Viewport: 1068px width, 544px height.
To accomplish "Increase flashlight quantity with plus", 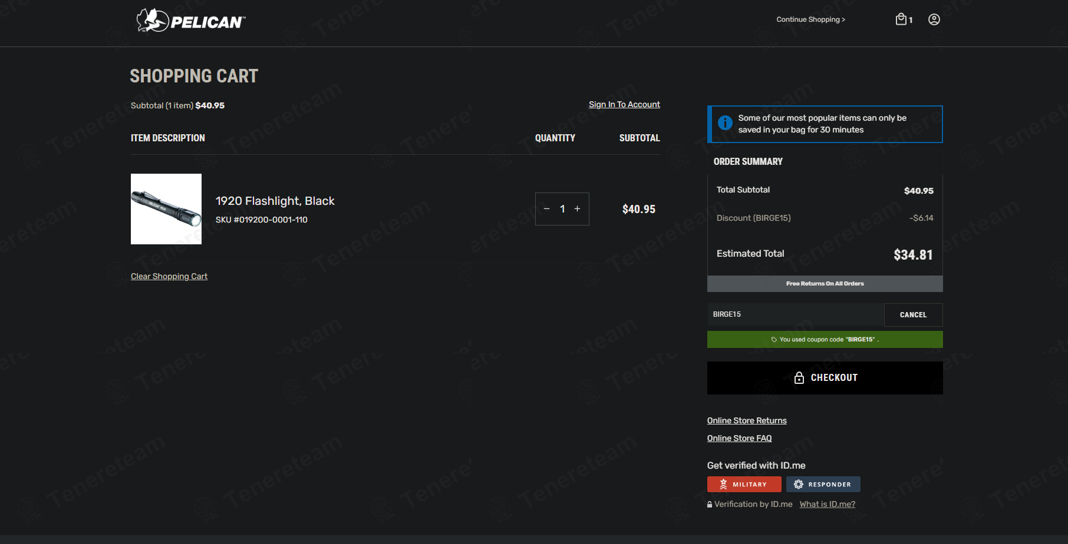I will click(577, 209).
